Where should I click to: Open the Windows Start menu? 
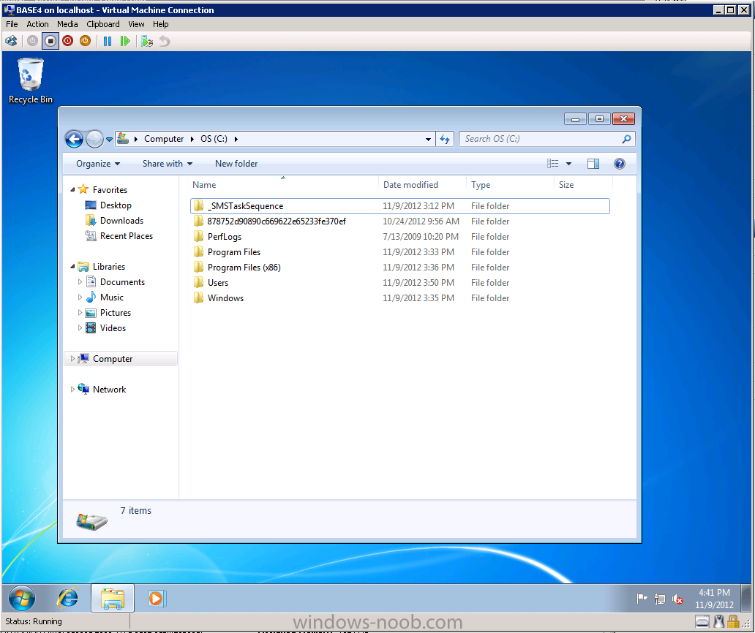[x=22, y=599]
